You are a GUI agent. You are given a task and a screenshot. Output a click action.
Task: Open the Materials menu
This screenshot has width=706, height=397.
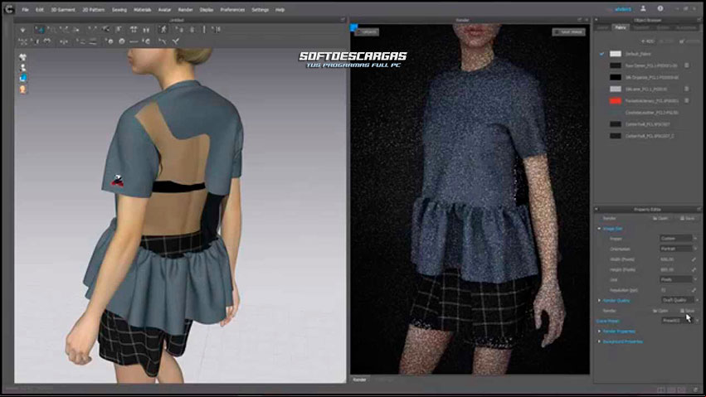tap(143, 9)
